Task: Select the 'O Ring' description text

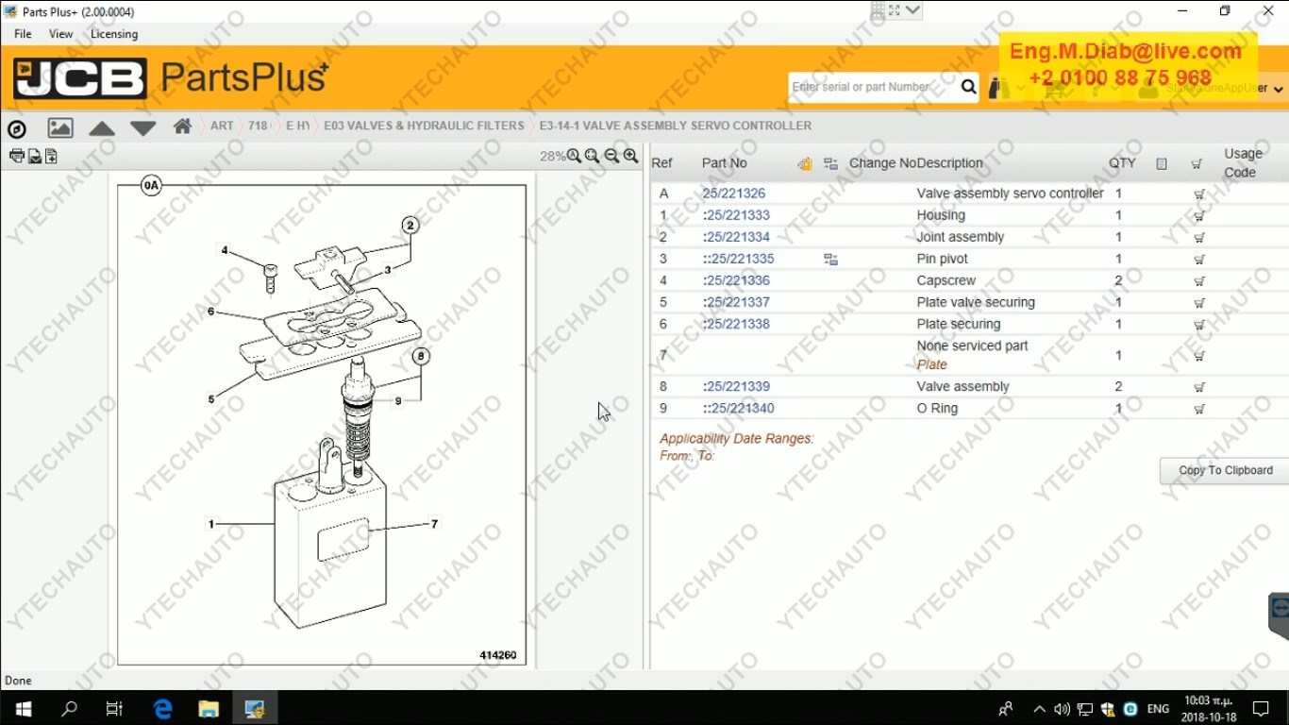Action: [x=937, y=408]
